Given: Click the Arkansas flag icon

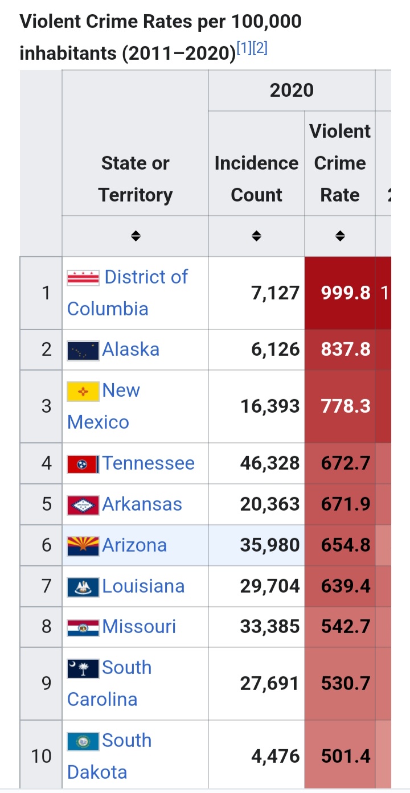Looking at the screenshot, I should point(84,504).
